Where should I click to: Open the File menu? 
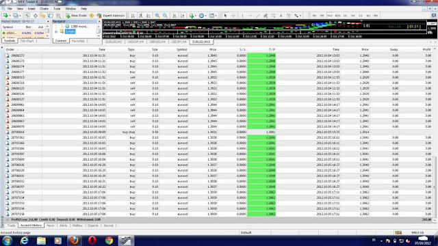tap(10, 9)
